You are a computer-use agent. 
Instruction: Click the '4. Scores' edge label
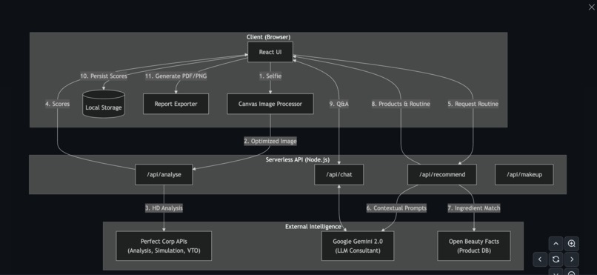tap(58, 104)
